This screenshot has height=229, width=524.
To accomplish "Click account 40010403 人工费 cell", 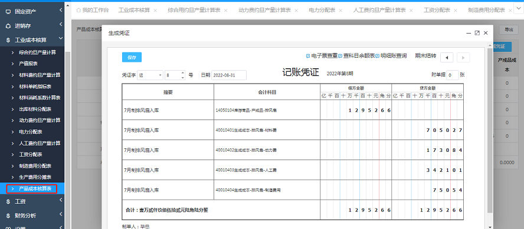I will 267,170.
